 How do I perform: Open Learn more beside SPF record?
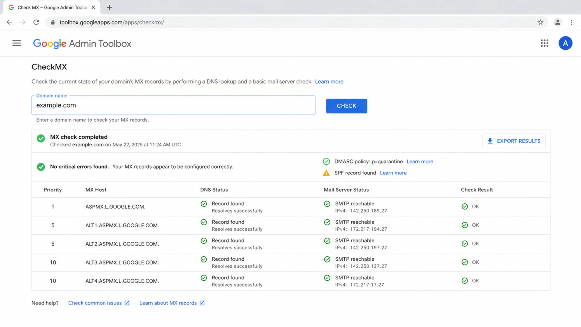click(393, 173)
